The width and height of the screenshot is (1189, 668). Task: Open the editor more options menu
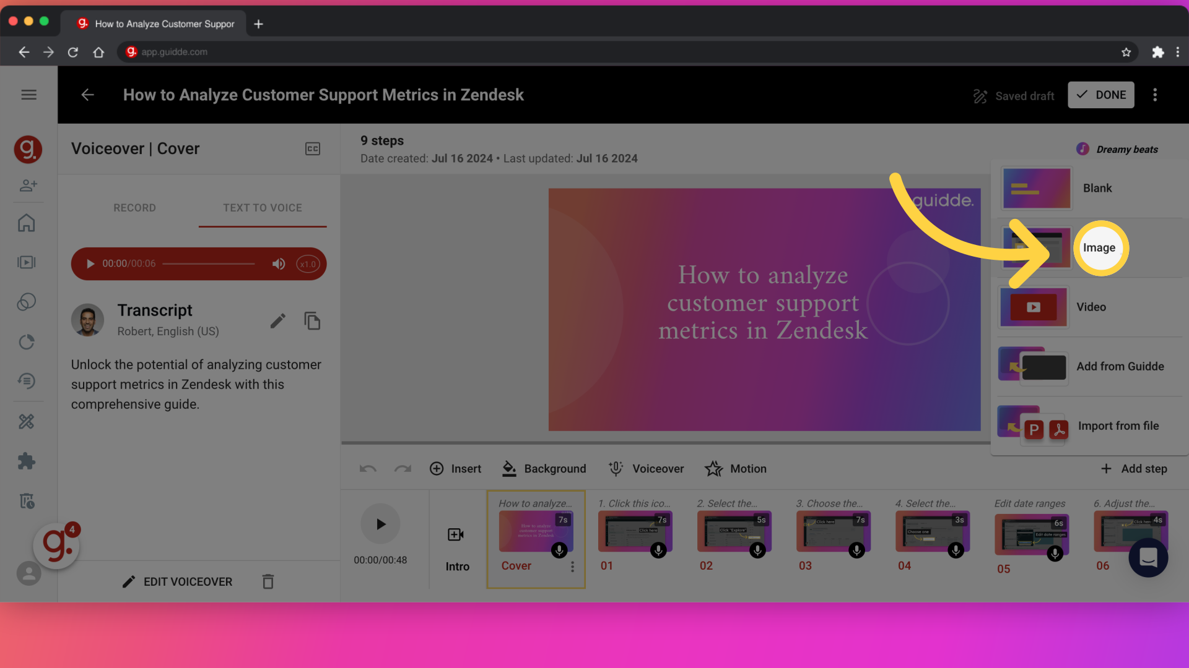(1155, 95)
